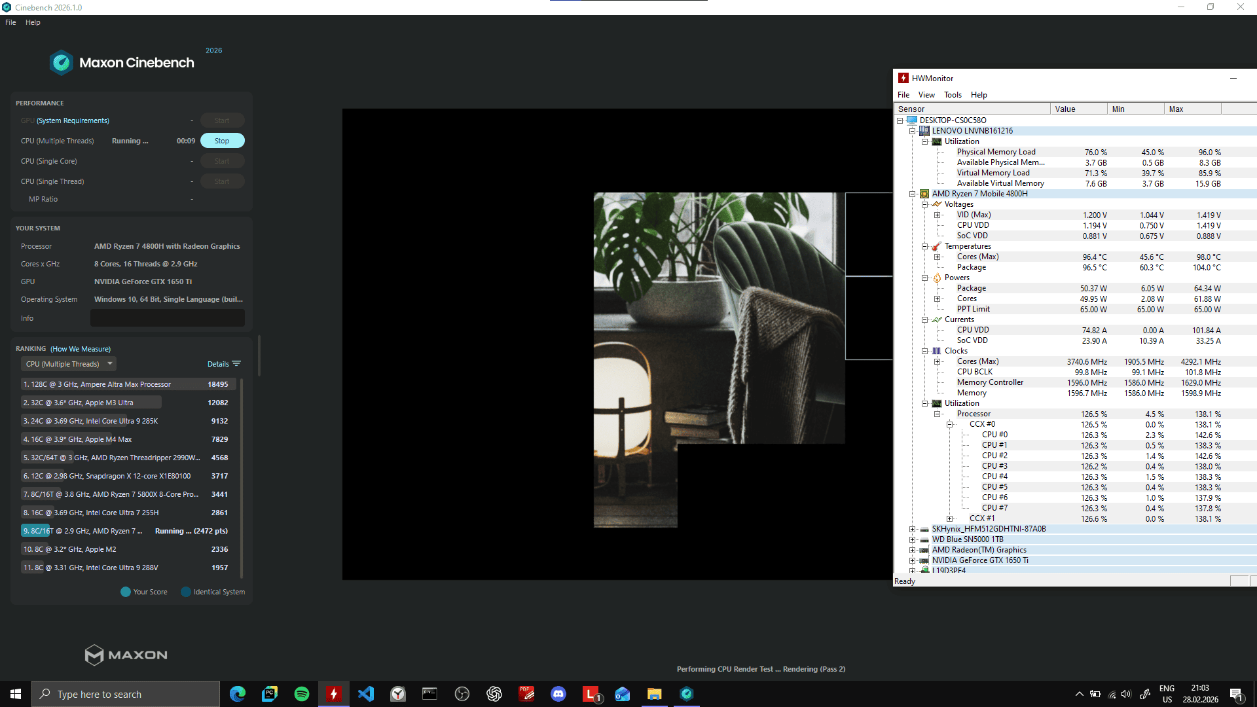Expand the WD Blue SN5000 1TB node
This screenshot has height=707, width=1257.
click(x=913, y=539)
